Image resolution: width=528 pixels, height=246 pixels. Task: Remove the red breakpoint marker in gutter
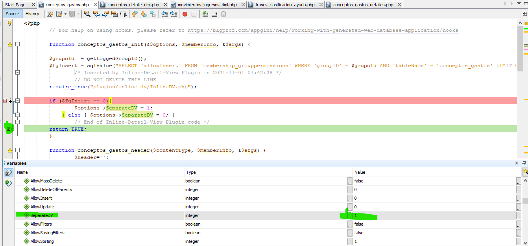(5, 101)
